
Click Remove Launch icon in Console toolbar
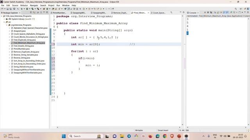click(x=208, y=12)
